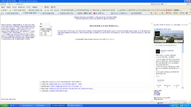The height and width of the screenshot is (107, 191).
Task: Click the blue Help icon
Action: click(x=187, y=13)
